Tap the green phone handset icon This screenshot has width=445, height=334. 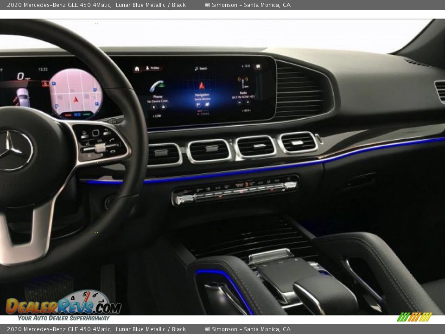tap(157, 86)
